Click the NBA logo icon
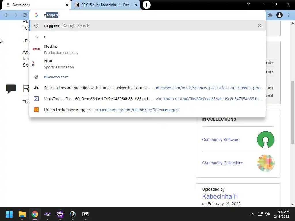 point(33,64)
